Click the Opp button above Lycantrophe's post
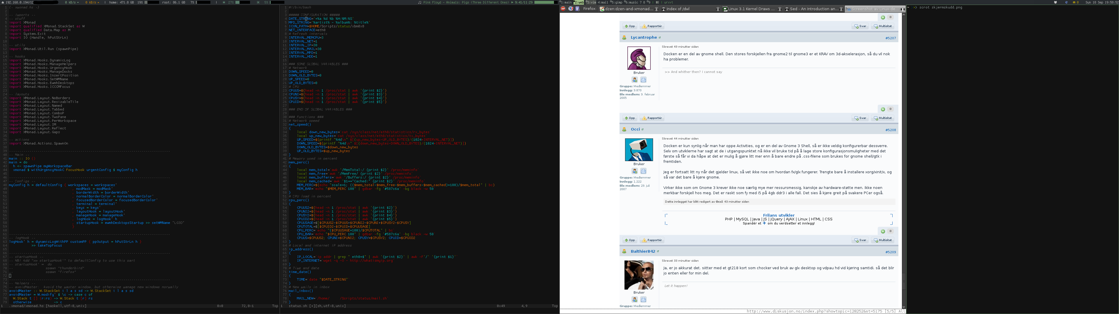 tap(629, 26)
